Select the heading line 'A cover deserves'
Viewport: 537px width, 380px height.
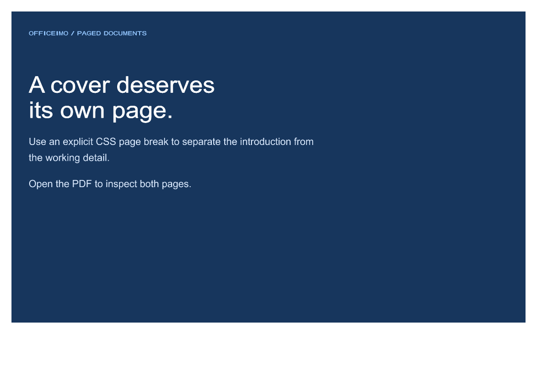tap(121, 85)
